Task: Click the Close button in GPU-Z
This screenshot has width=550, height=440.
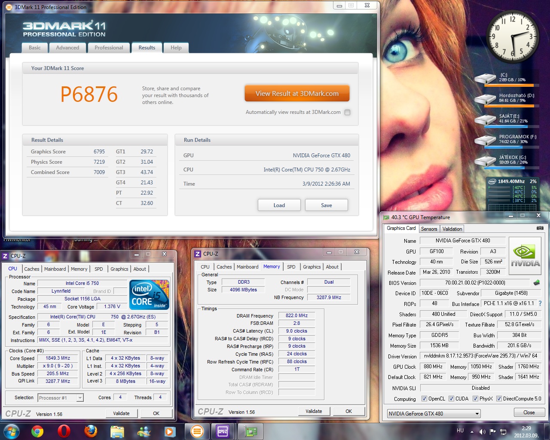Action: [529, 412]
